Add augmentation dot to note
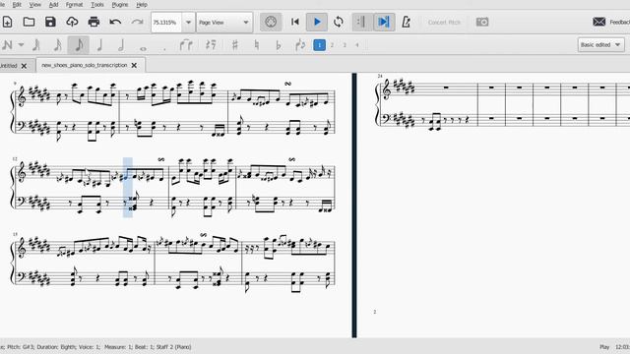Image resolution: width=630 pixels, height=354 pixels. [164, 48]
